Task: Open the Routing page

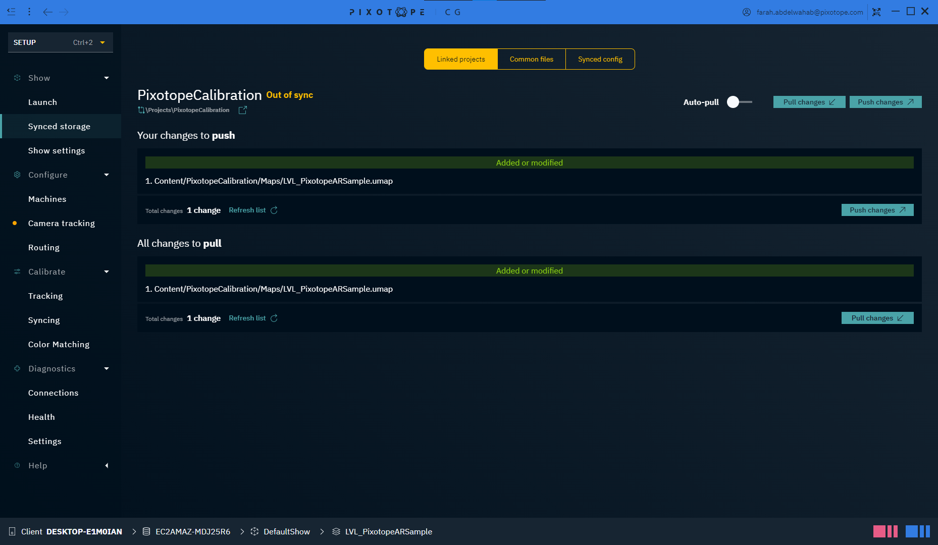Action: tap(61, 247)
